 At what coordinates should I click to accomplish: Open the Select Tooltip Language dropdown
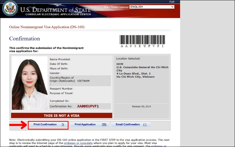tap(152, 7)
